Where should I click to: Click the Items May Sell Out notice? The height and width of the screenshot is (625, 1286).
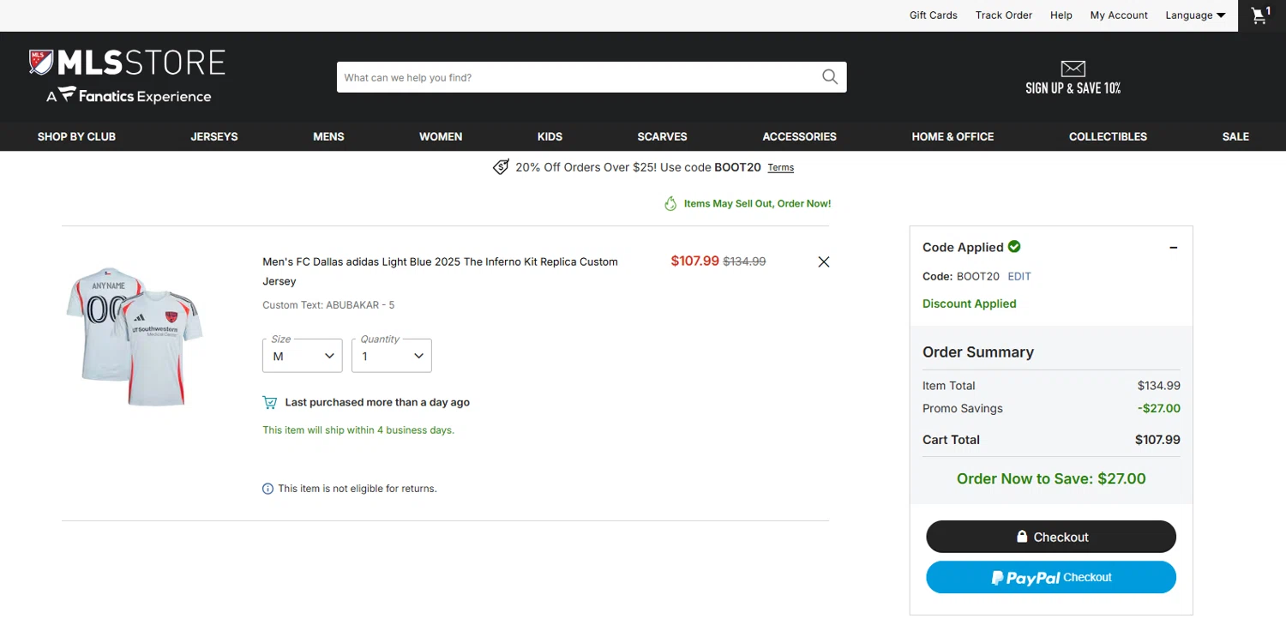pos(757,204)
